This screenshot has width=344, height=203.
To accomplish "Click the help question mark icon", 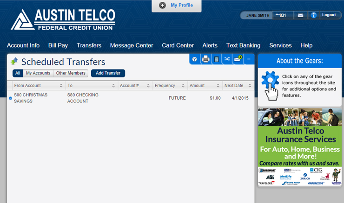I will click(194, 59).
